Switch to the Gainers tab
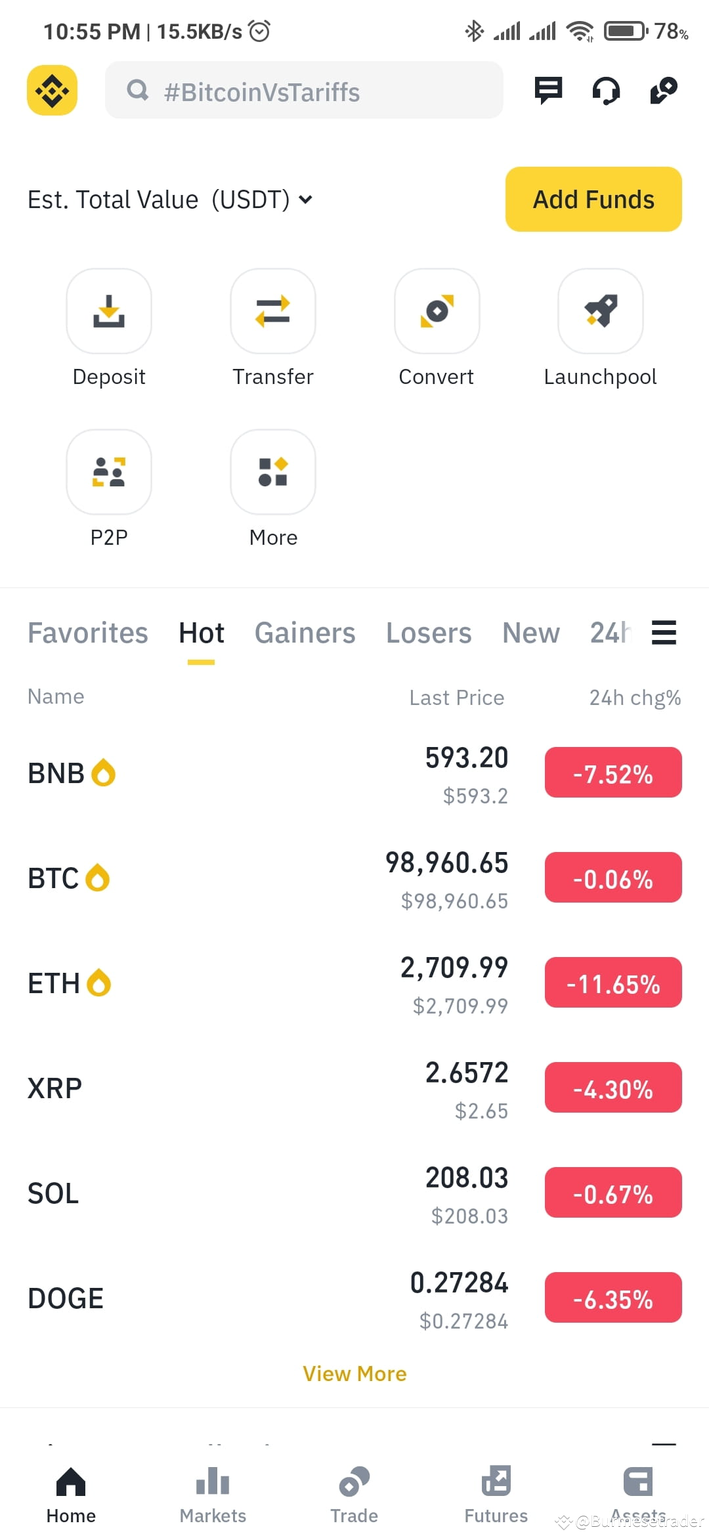Image resolution: width=709 pixels, height=1536 pixels. pyautogui.click(x=305, y=633)
